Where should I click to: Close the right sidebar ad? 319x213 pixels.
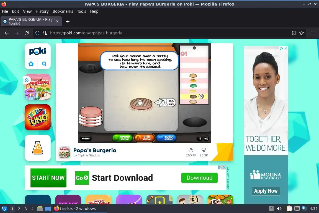click(x=286, y=48)
